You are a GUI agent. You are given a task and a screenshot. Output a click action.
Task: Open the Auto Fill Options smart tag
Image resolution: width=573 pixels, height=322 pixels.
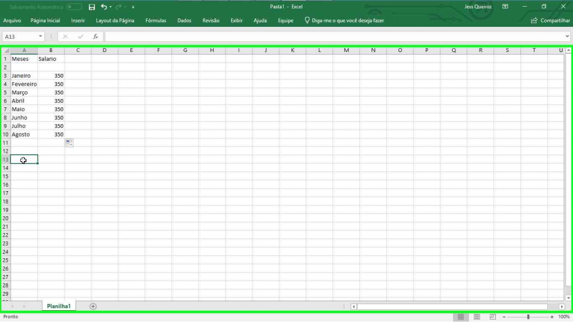tap(69, 143)
